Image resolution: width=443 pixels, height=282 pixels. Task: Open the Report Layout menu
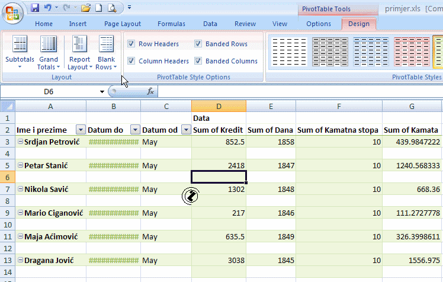coord(79,53)
